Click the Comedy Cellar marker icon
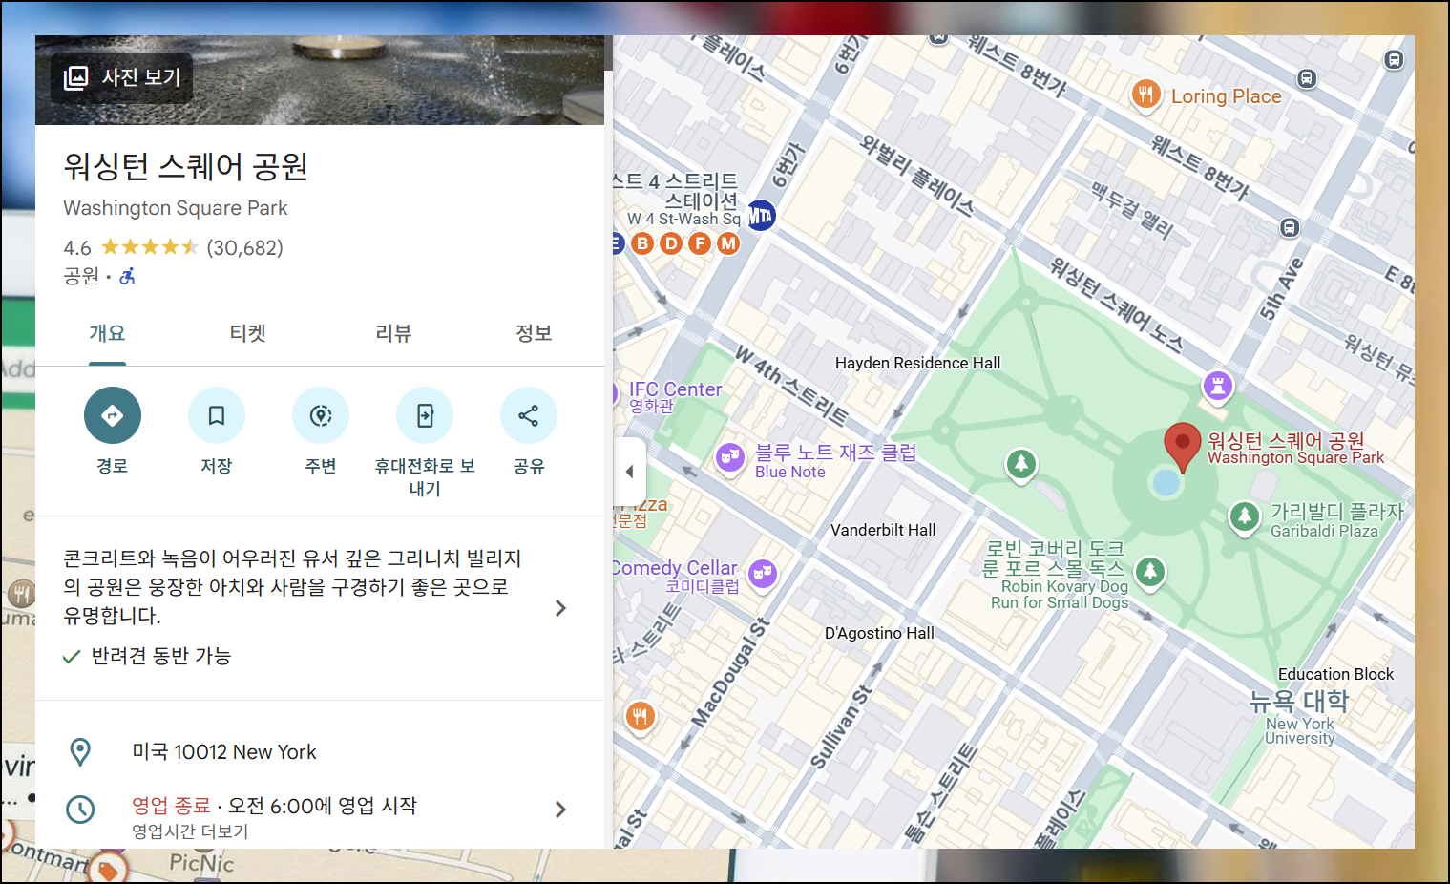 pyautogui.click(x=762, y=574)
